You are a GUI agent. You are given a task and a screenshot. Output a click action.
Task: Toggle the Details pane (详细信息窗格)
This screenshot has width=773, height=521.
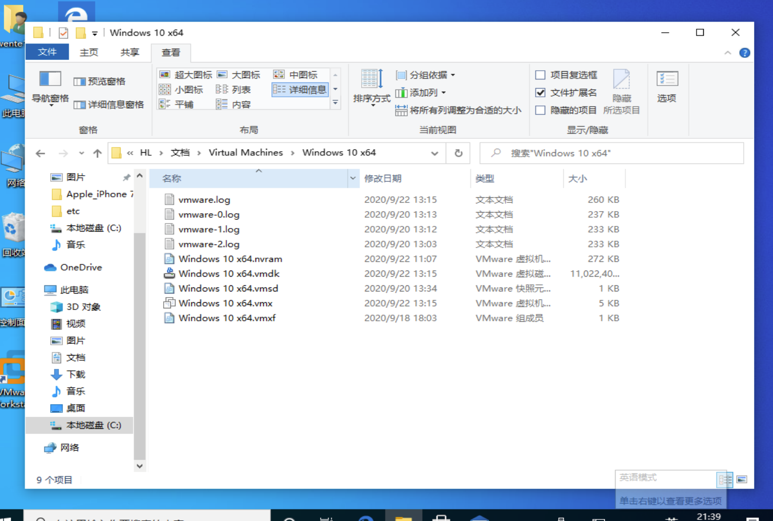point(109,105)
